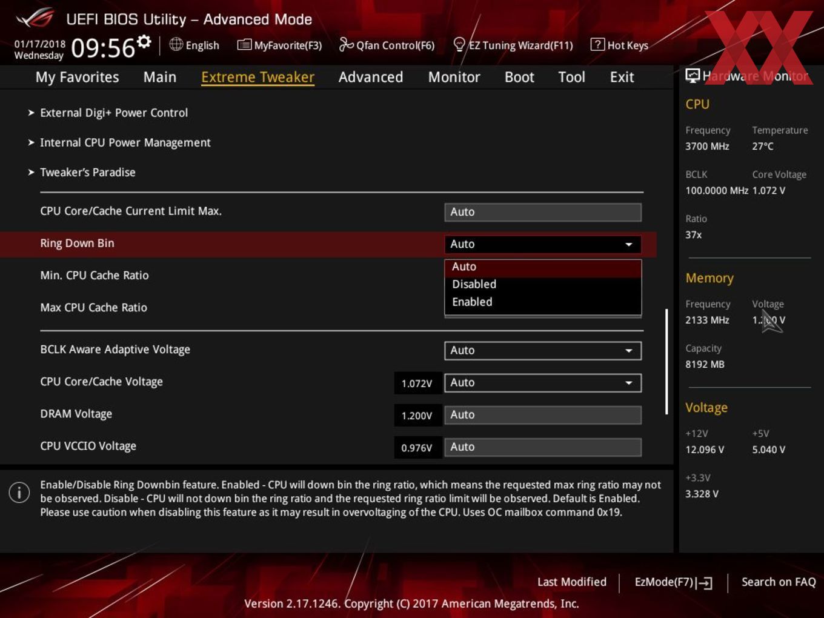This screenshot has width=824, height=618.
Task: Click Search on FAQ
Action: coord(779,582)
